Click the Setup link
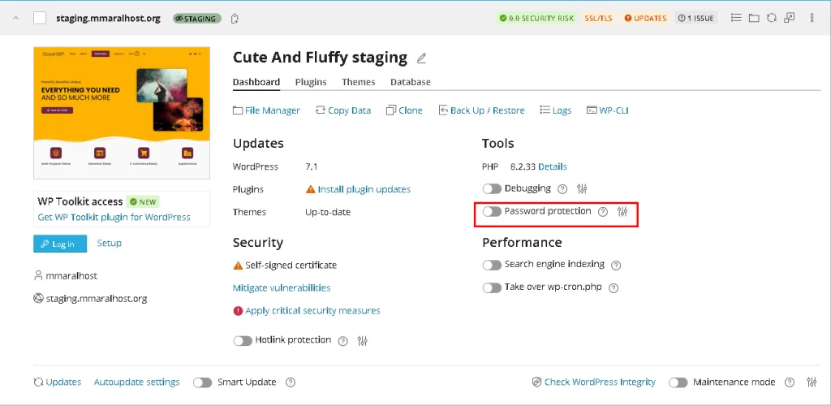This screenshot has height=406, width=831. click(x=110, y=244)
